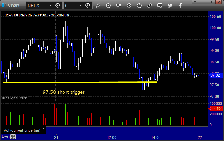The image size is (224, 141).
Task: Click the blue link bars by Chart
Action: point(4,5)
